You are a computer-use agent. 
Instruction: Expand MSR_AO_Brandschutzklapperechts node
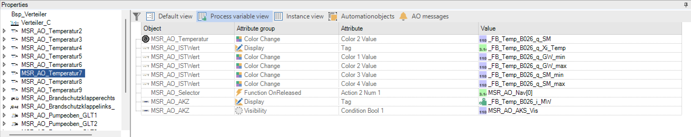point(4,98)
